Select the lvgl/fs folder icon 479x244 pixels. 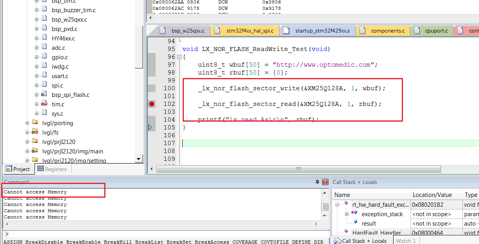point(35,133)
